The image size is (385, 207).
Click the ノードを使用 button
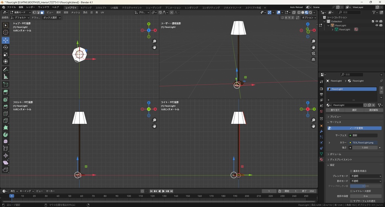356,128
